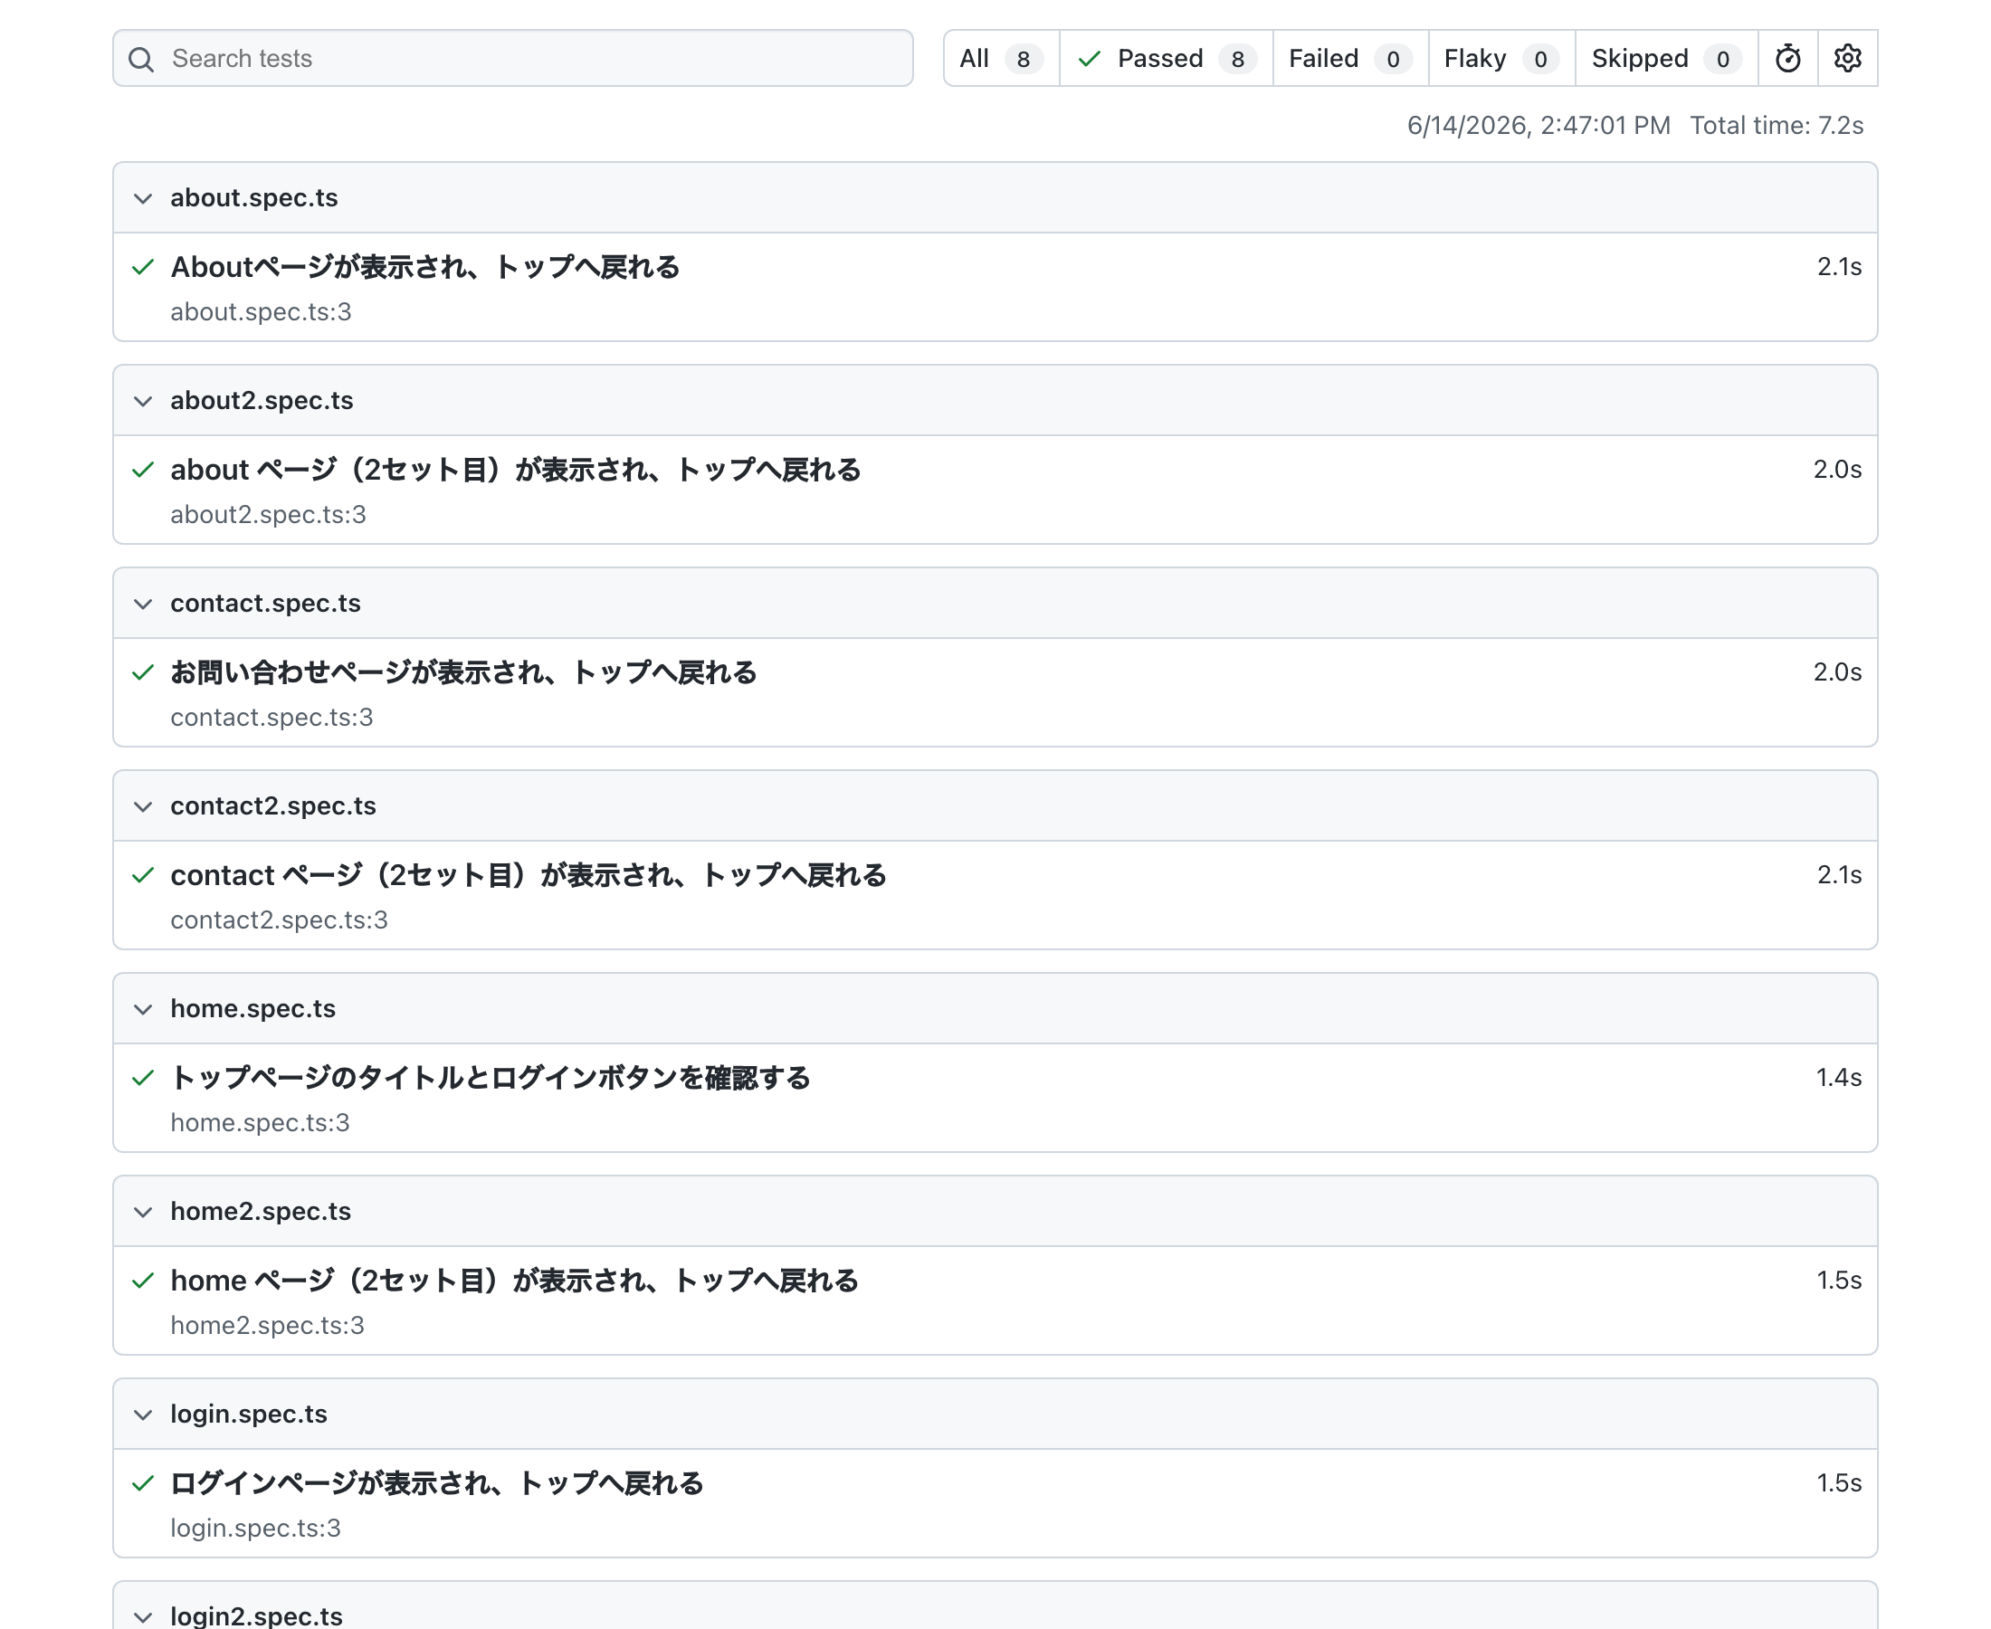Filter by Failed tests

pyautogui.click(x=1350, y=58)
